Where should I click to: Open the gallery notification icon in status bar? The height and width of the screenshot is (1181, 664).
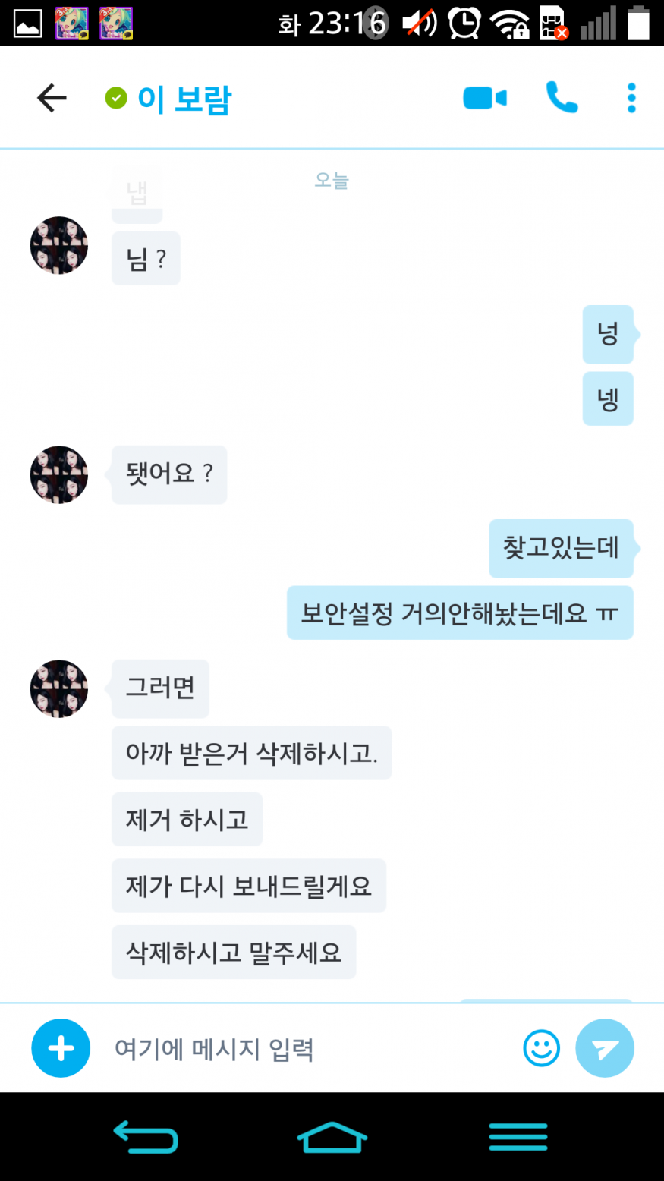tap(28, 24)
